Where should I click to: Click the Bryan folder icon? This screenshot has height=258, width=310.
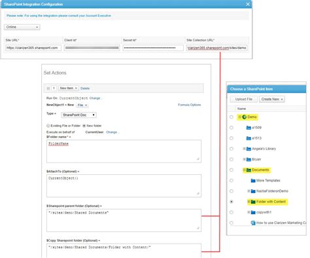click(249, 159)
